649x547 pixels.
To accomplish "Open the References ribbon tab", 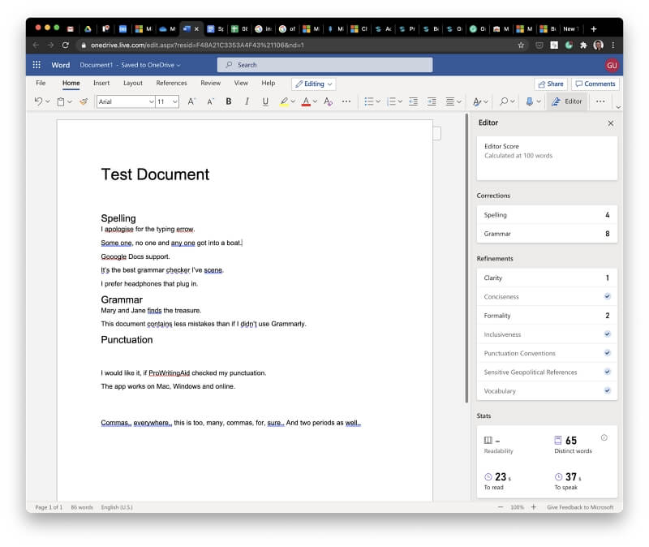I will pyautogui.click(x=171, y=83).
